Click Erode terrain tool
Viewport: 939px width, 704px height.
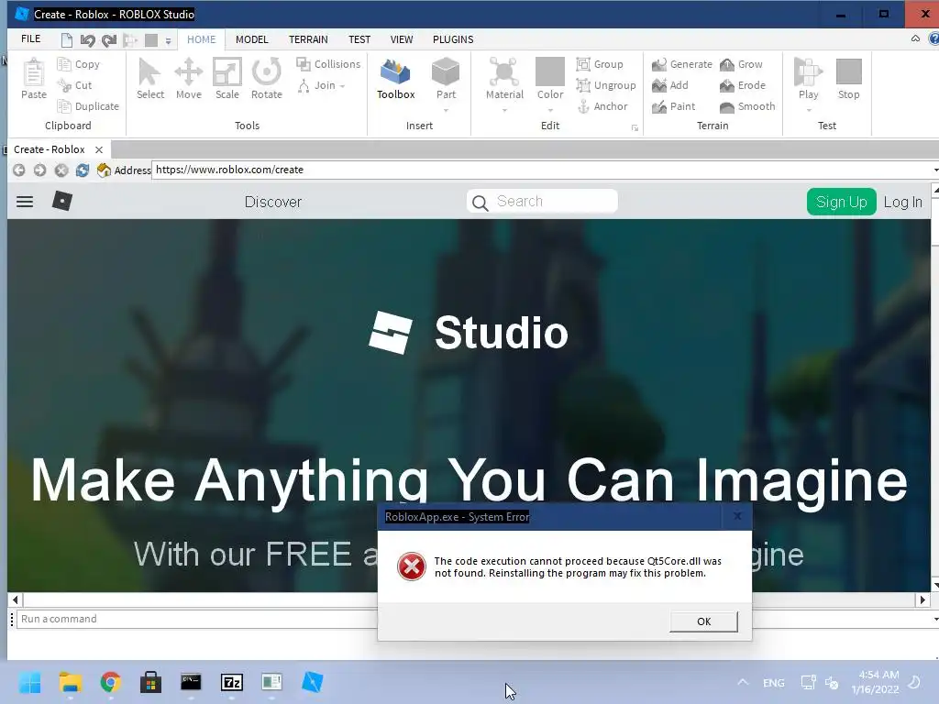[x=743, y=85]
